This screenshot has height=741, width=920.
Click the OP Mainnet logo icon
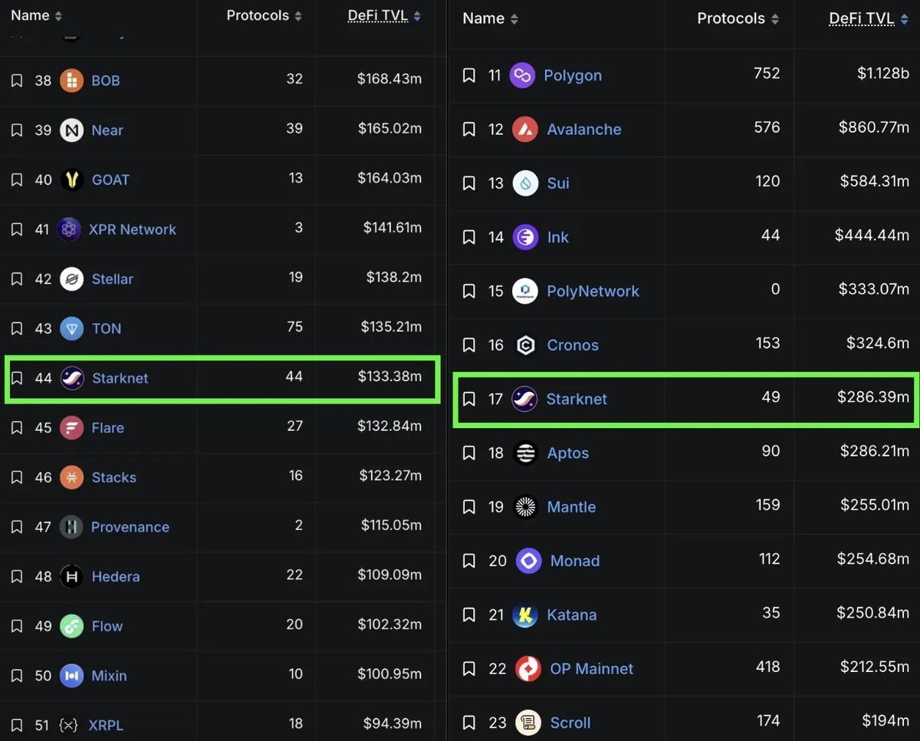pyautogui.click(x=529, y=669)
